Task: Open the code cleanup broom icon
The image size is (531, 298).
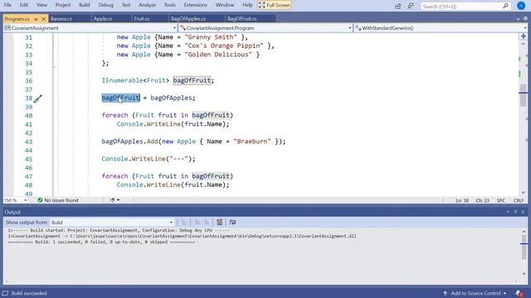Action: point(113,200)
